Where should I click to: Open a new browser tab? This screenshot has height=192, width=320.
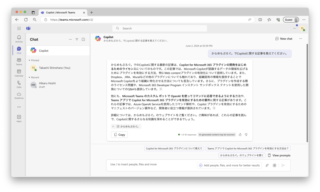pyautogui.click(x=92, y=13)
